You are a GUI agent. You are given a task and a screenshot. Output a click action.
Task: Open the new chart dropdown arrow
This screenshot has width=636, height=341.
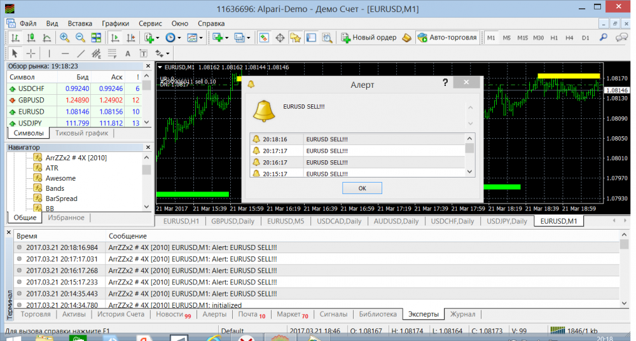tap(227, 38)
